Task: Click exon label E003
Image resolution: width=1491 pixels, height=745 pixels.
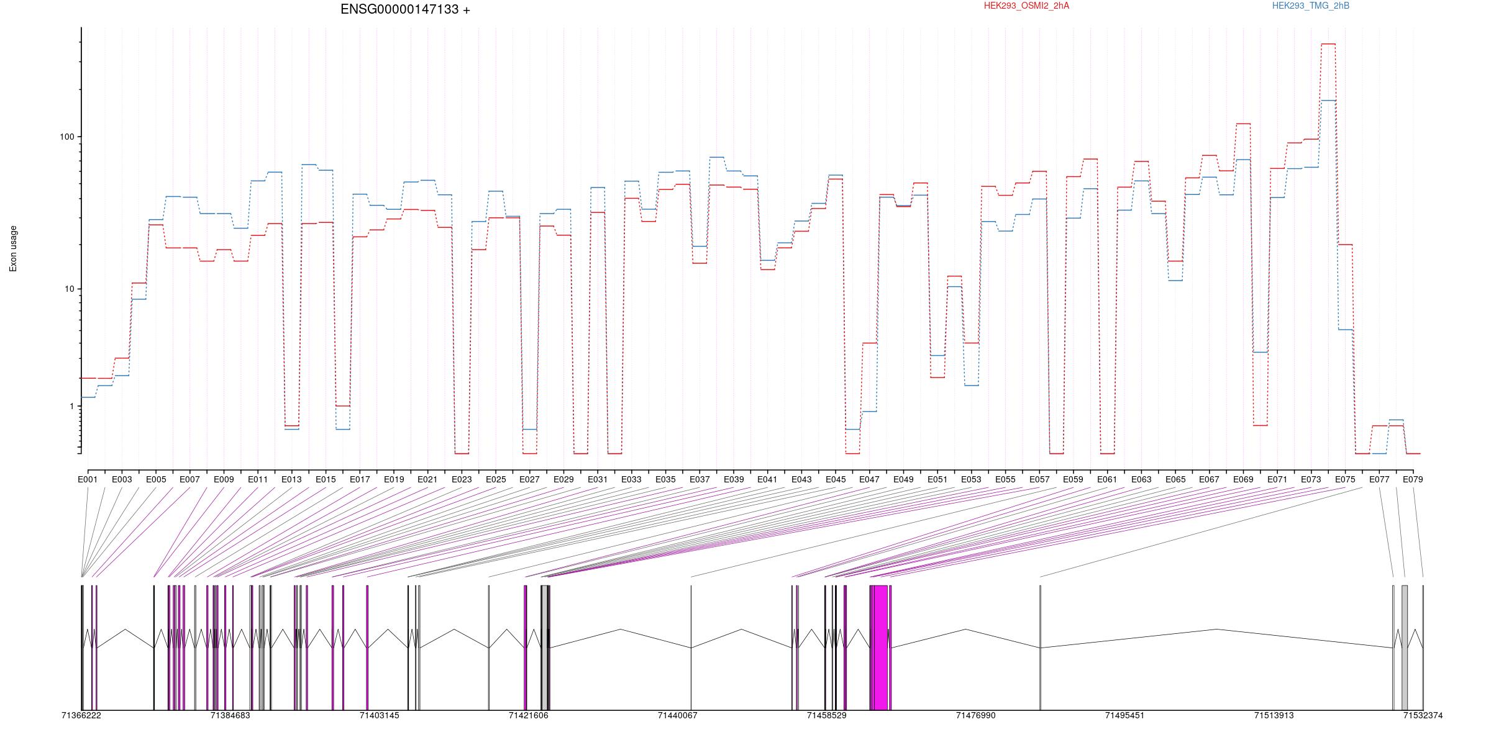Action: click(x=122, y=479)
